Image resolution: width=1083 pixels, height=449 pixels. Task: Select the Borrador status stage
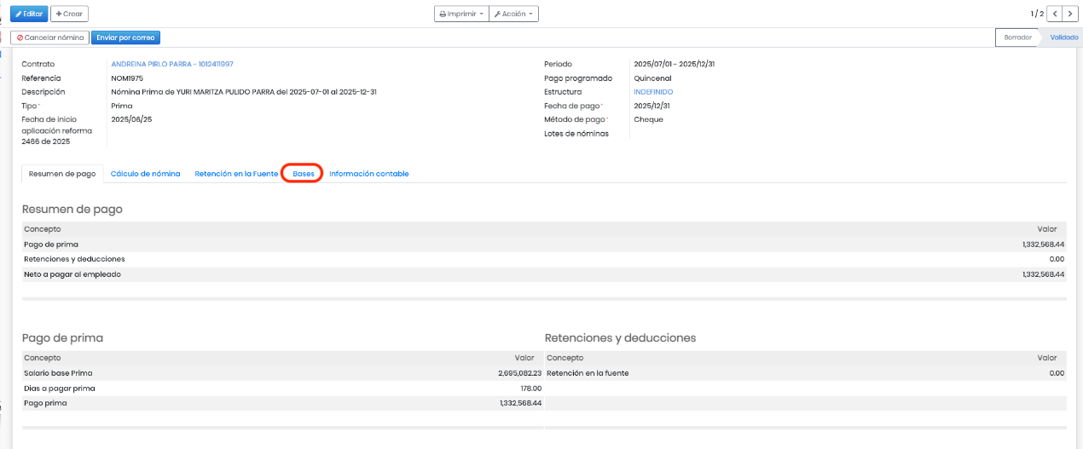pyautogui.click(x=1017, y=37)
